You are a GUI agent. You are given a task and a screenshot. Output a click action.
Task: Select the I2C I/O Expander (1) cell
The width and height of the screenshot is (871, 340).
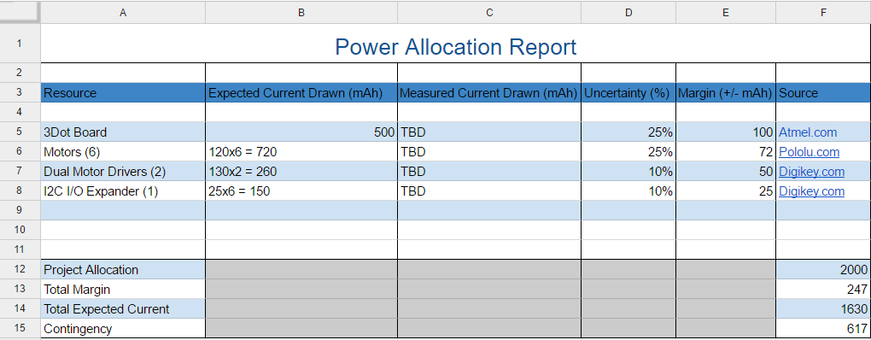(123, 191)
